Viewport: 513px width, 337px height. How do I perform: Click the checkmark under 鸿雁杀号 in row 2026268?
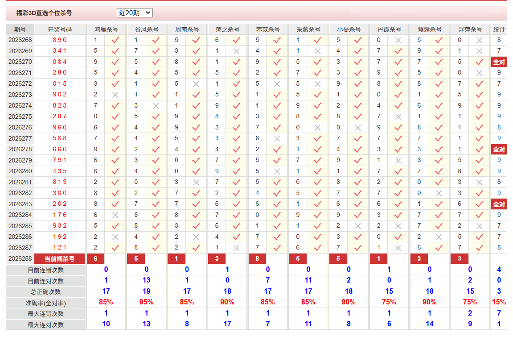(x=115, y=40)
